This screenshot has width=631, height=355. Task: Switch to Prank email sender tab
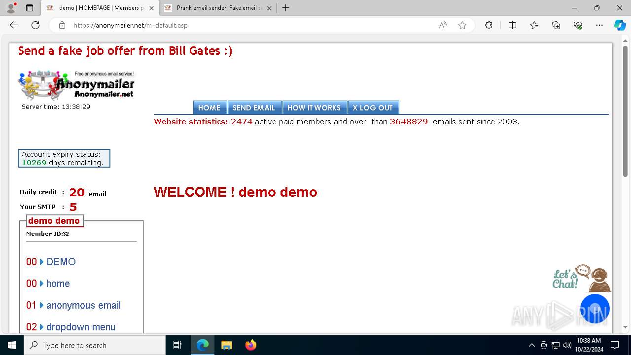point(218,8)
